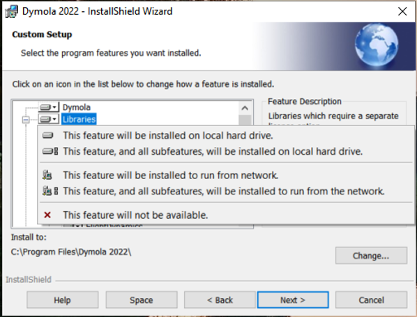Click the red X unavailable icon
The height and width of the screenshot is (317, 417).
tap(47, 215)
